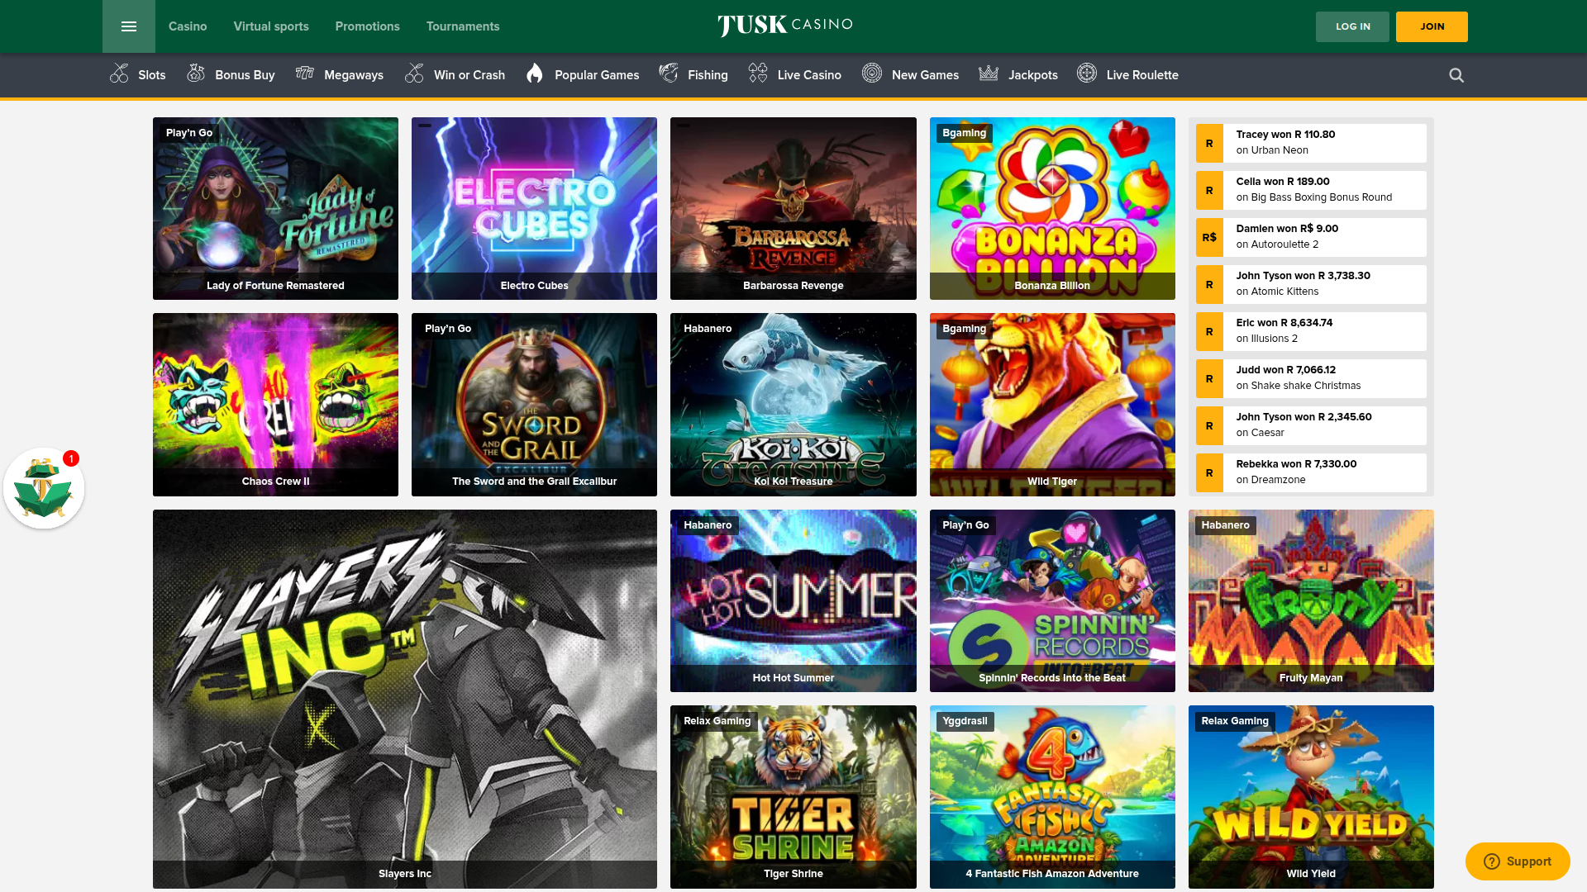Screen dimensions: 1587x892
Task: Switch to Virtual sports section
Action: 271,26
